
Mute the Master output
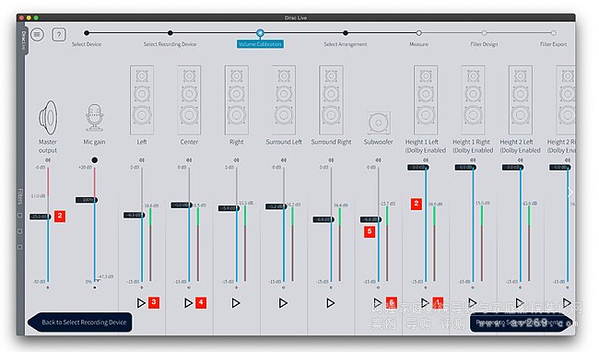click(48, 160)
